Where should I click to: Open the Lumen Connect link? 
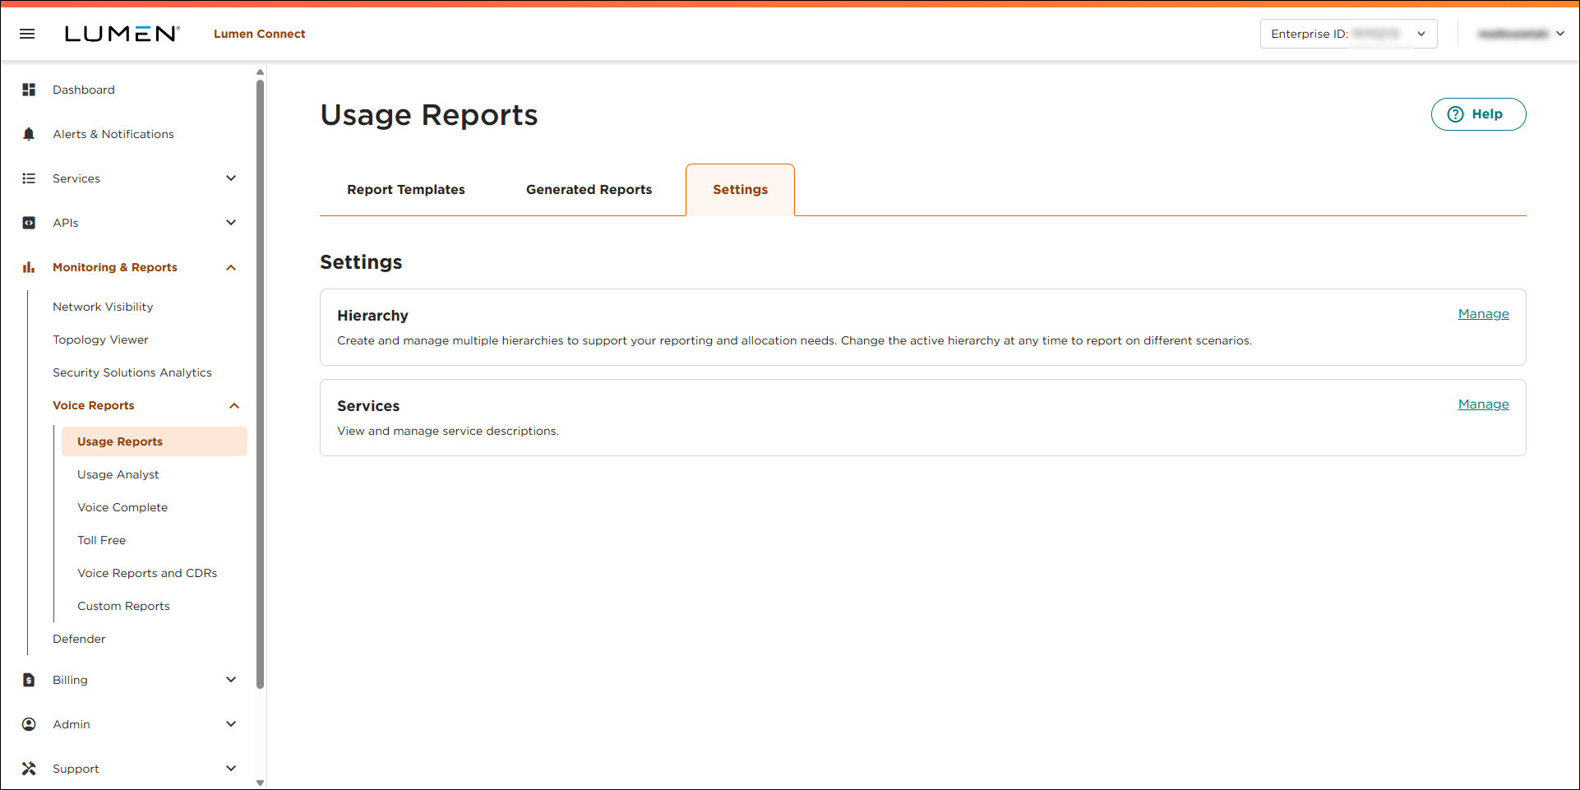(259, 34)
